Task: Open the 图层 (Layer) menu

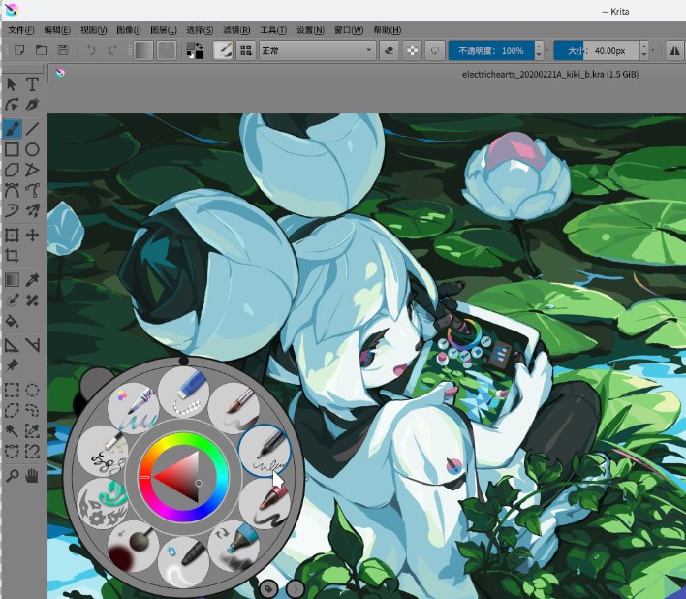Action: [165, 30]
